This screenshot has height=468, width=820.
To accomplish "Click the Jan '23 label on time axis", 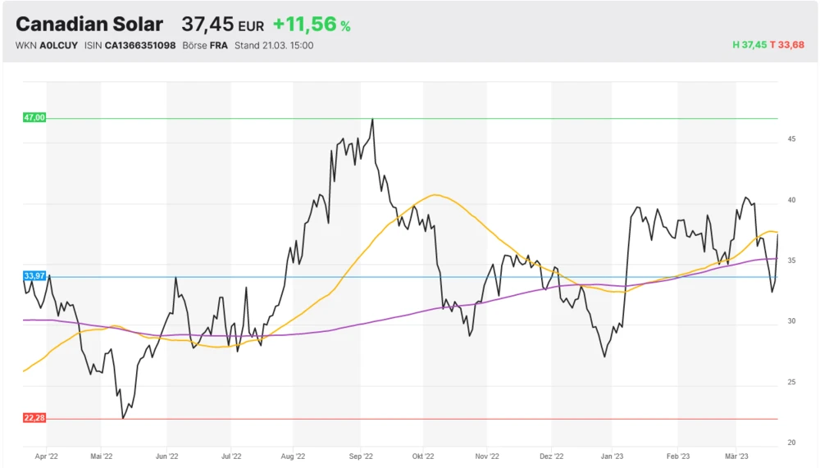I will (x=612, y=456).
